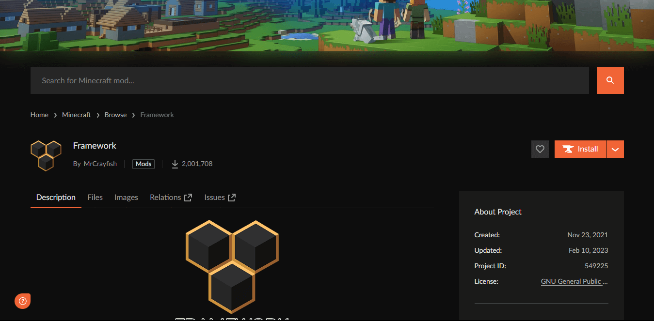Click the orange search magnifier button
The image size is (654, 321).
[610, 80]
